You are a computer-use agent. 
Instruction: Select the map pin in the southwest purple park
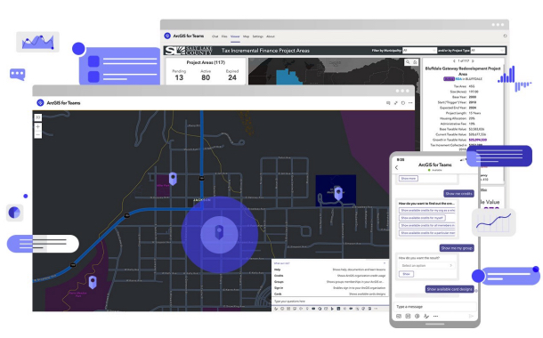point(93,282)
